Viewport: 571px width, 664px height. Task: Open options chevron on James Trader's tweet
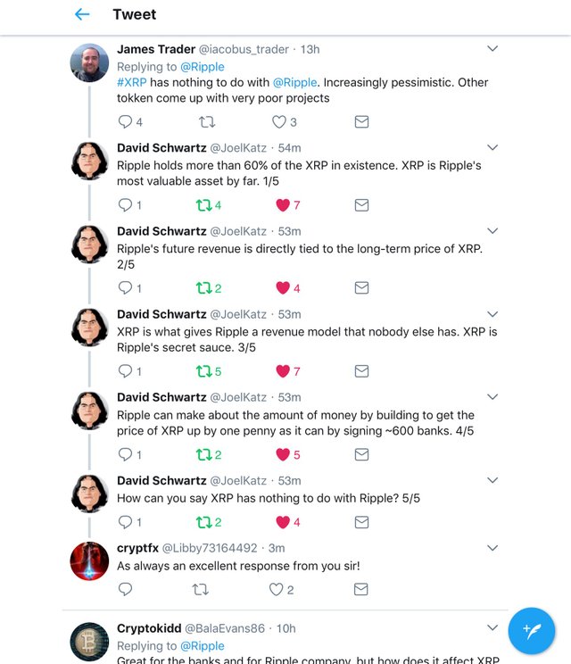pyautogui.click(x=492, y=48)
